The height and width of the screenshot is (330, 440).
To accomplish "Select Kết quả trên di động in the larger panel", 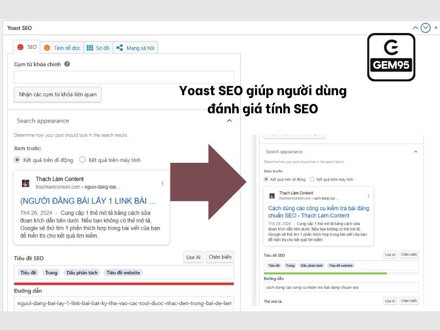I will [17, 159].
